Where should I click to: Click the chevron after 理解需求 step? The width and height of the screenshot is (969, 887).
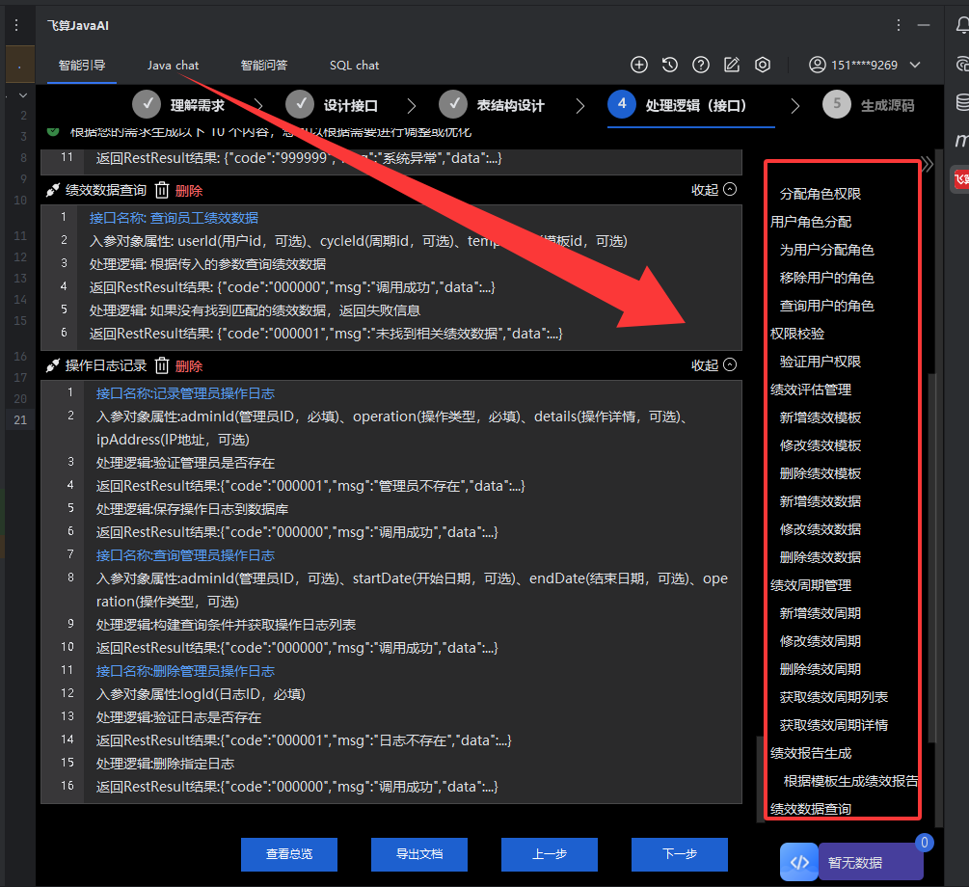click(x=259, y=106)
